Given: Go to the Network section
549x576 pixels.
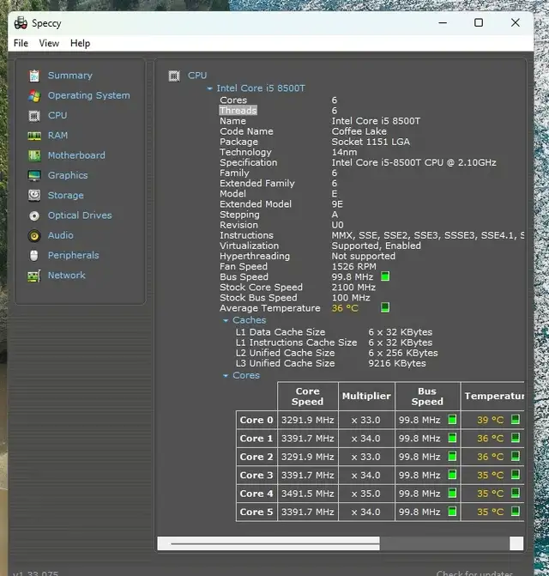Looking at the screenshot, I should pos(66,276).
